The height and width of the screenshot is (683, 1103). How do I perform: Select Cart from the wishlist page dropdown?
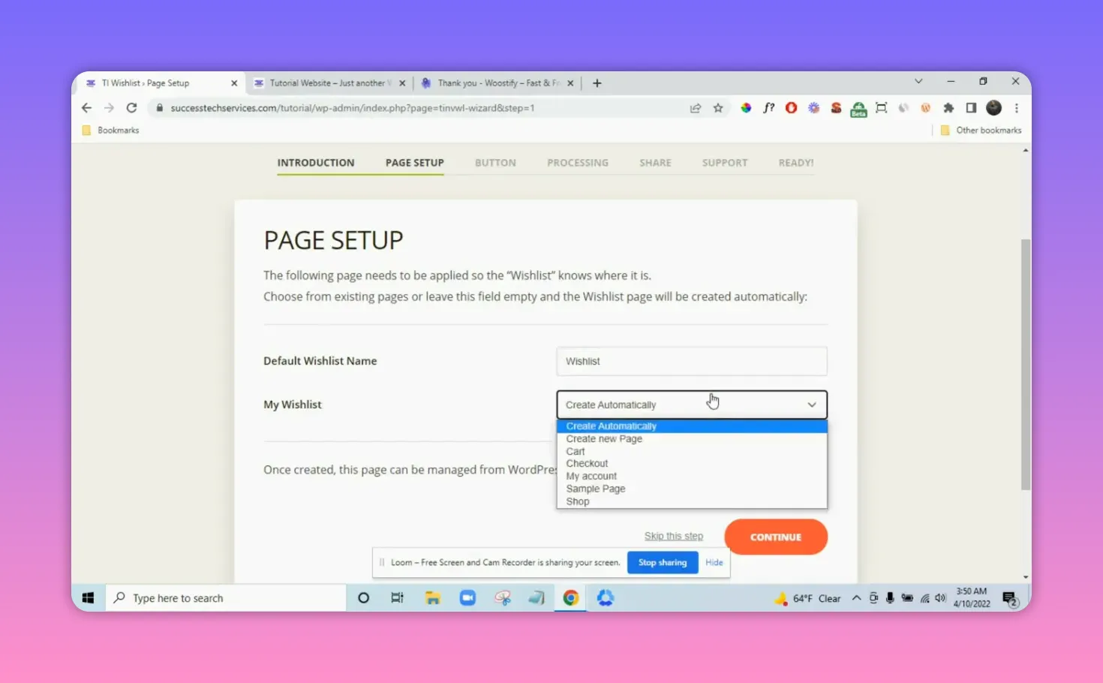point(575,450)
